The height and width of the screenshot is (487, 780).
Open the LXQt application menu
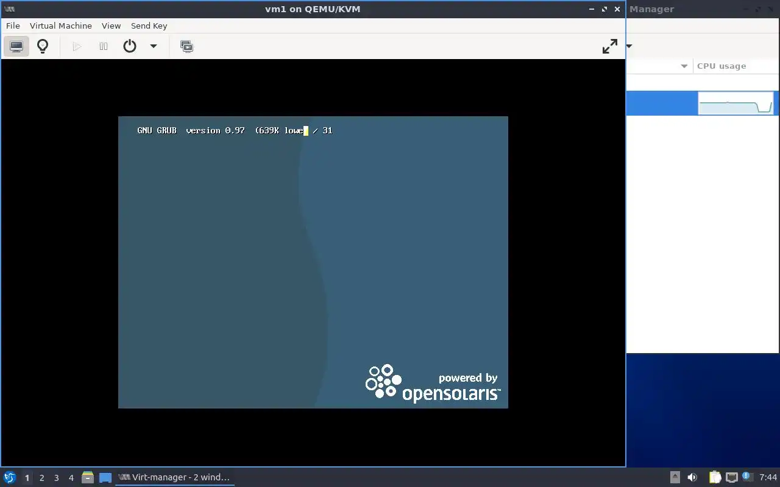[x=10, y=477]
